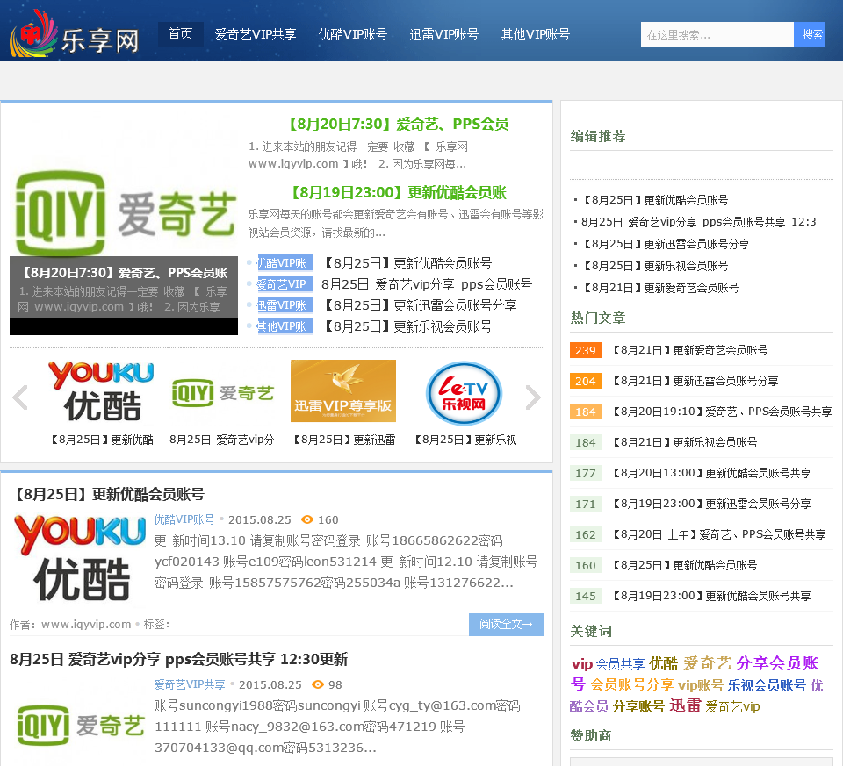Open article title 【8月25日】更新优酷会员账号
The image size is (843, 766).
tap(107, 494)
